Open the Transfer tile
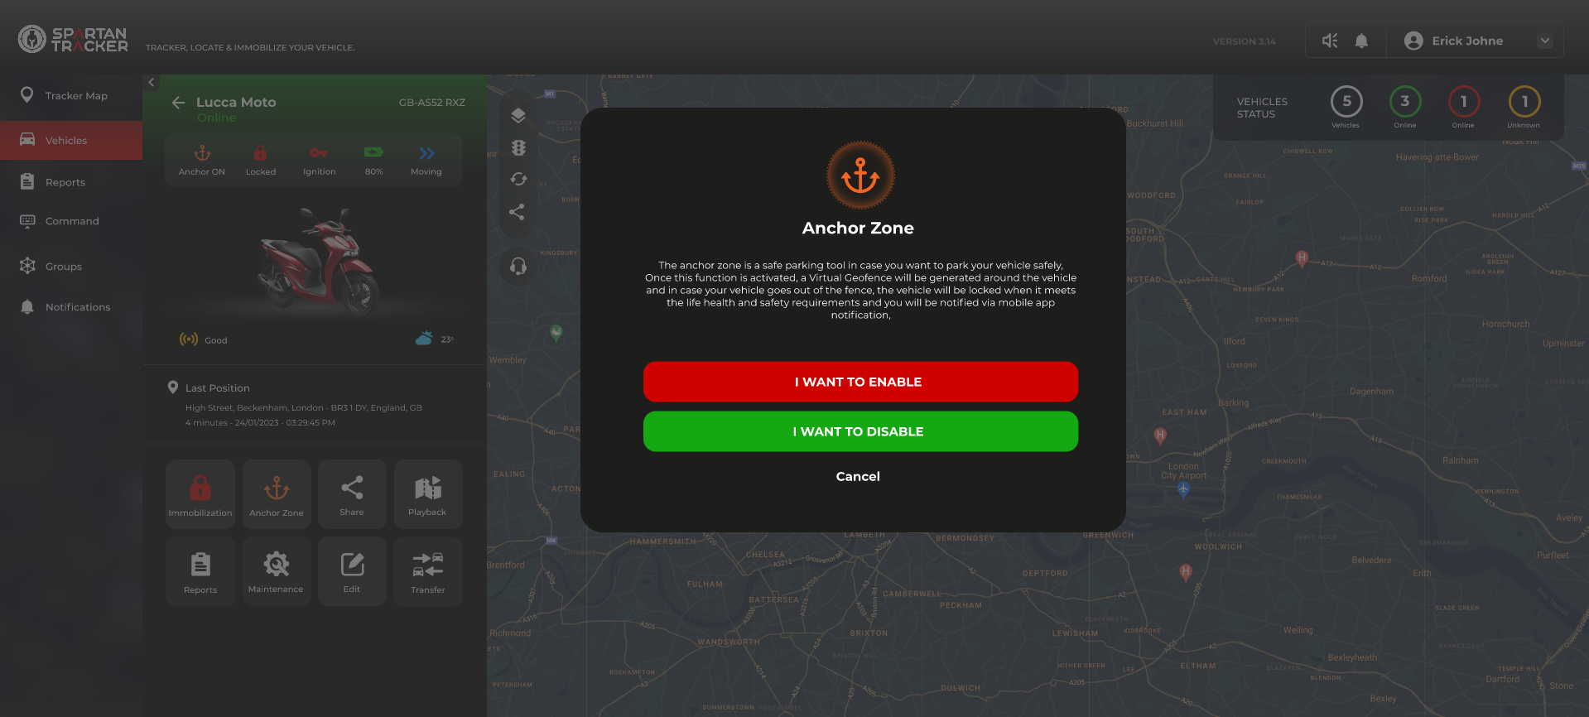Image resolution: width=1589 pixels, height=717 pixels. point(428,571)
